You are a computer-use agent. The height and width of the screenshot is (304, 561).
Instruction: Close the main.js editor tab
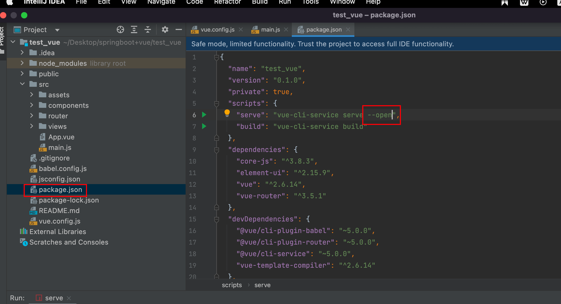(x=286, y=29)
